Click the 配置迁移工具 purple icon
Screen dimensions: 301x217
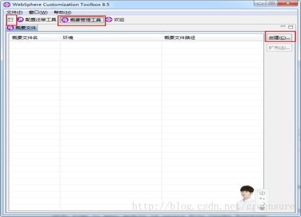(20, 20)
